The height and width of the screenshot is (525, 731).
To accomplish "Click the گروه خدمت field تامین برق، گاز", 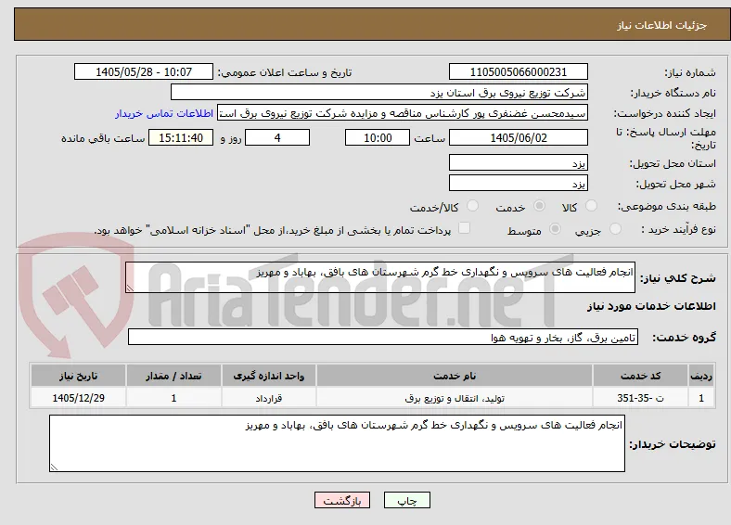I will click(383, 337).
